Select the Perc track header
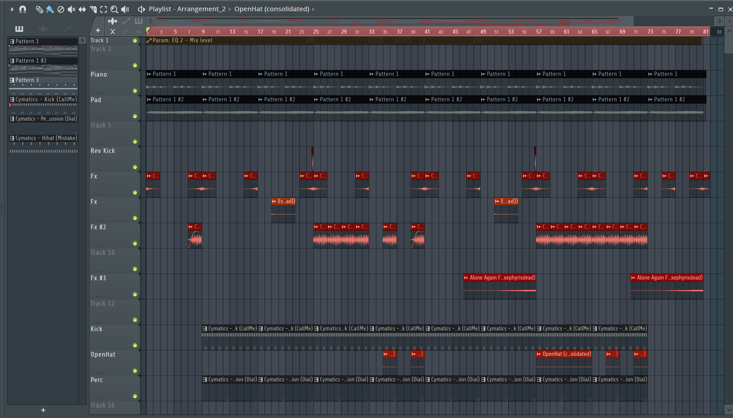This screenshot has height=418, width=733. point(115,388)
